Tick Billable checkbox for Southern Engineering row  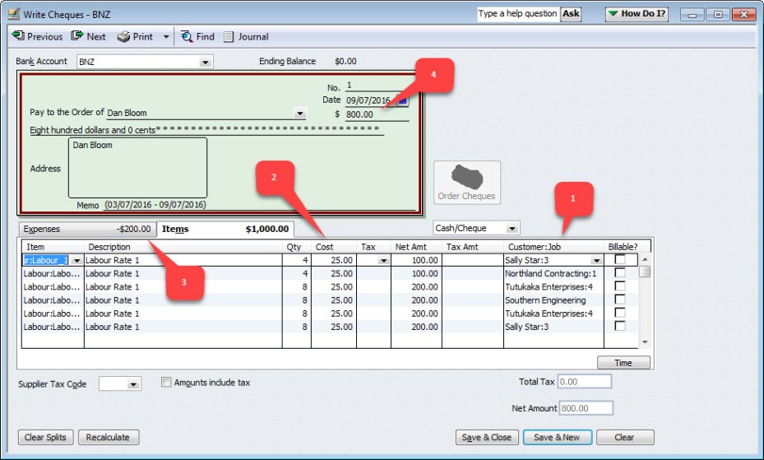tap(620, 300)
